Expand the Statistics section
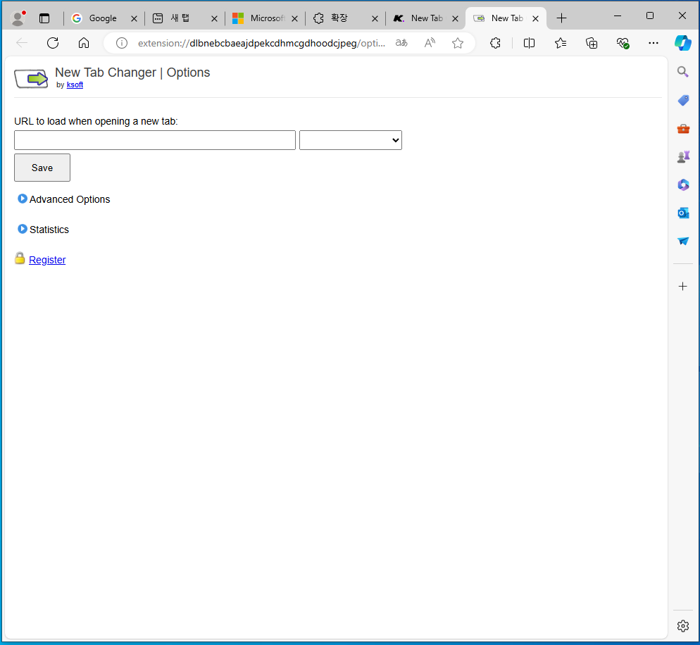 43,230
